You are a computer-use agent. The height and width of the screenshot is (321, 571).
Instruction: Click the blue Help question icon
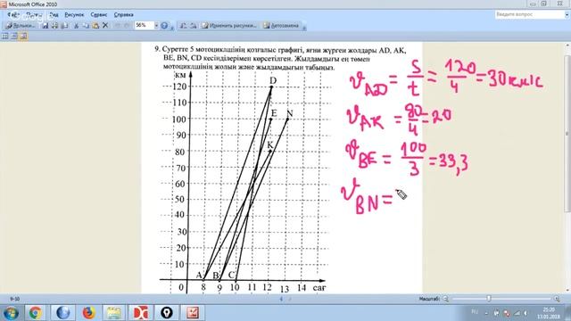click(x=164, y=26)
